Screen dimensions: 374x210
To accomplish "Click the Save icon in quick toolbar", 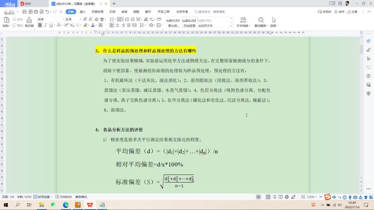I will [x=25, y=12].
